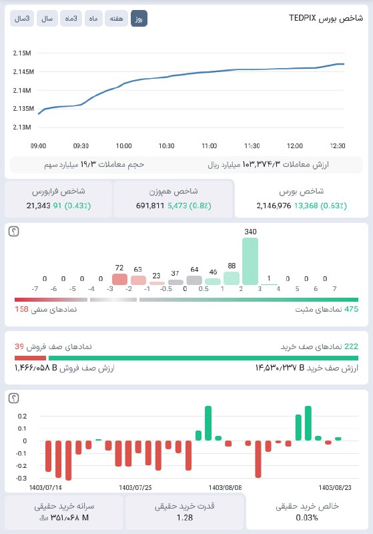Open help icon on real-buy bar chart
This screenshot has width=373, height=534.
(13, 398)
